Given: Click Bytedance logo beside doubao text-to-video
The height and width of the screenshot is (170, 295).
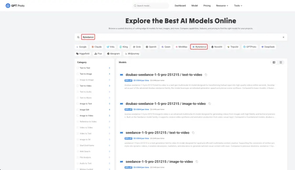Looking at the screenshot, I should [x=122, y=75].
